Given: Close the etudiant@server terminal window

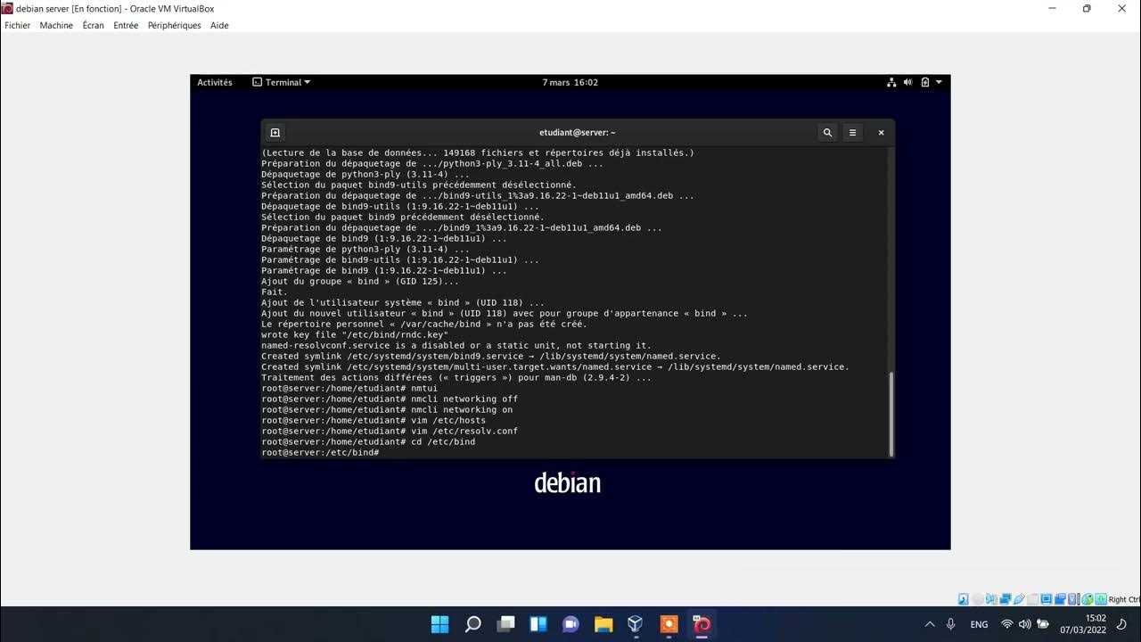Looking at the screenshot, I should click(x=881, y=132).
